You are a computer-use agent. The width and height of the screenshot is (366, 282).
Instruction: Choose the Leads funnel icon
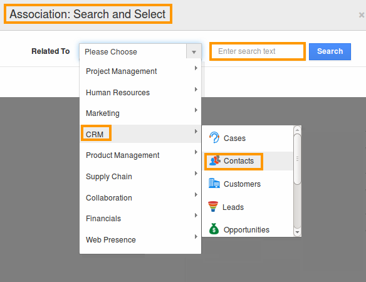[213, 206]
